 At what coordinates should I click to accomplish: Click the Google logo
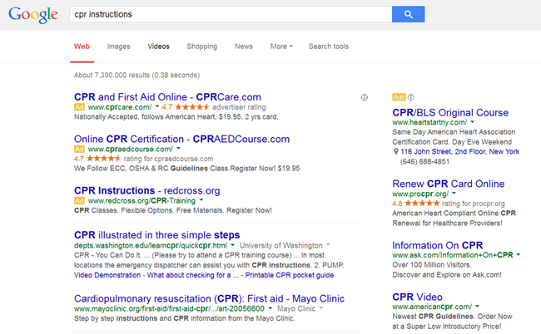33,15
